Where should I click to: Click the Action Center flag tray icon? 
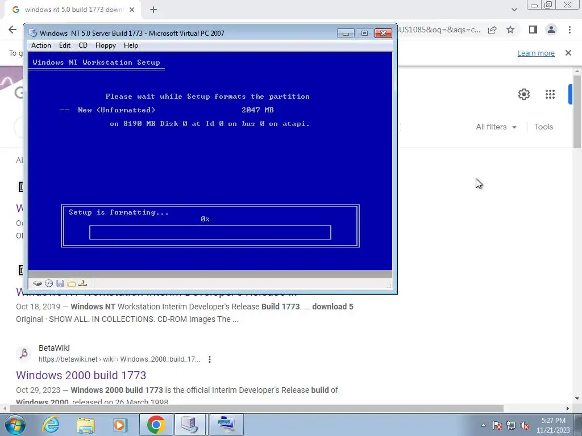pyautogui.click(x=497, y=425)
